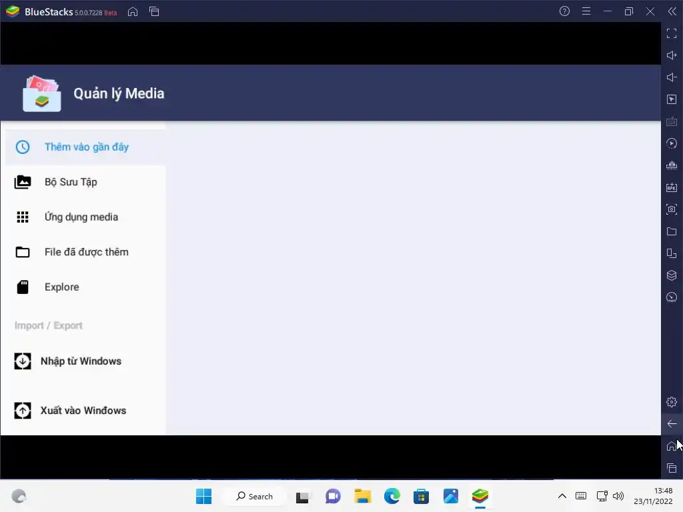
Task: Open the touch keyboard tray icon
Action: click(581, 496)
